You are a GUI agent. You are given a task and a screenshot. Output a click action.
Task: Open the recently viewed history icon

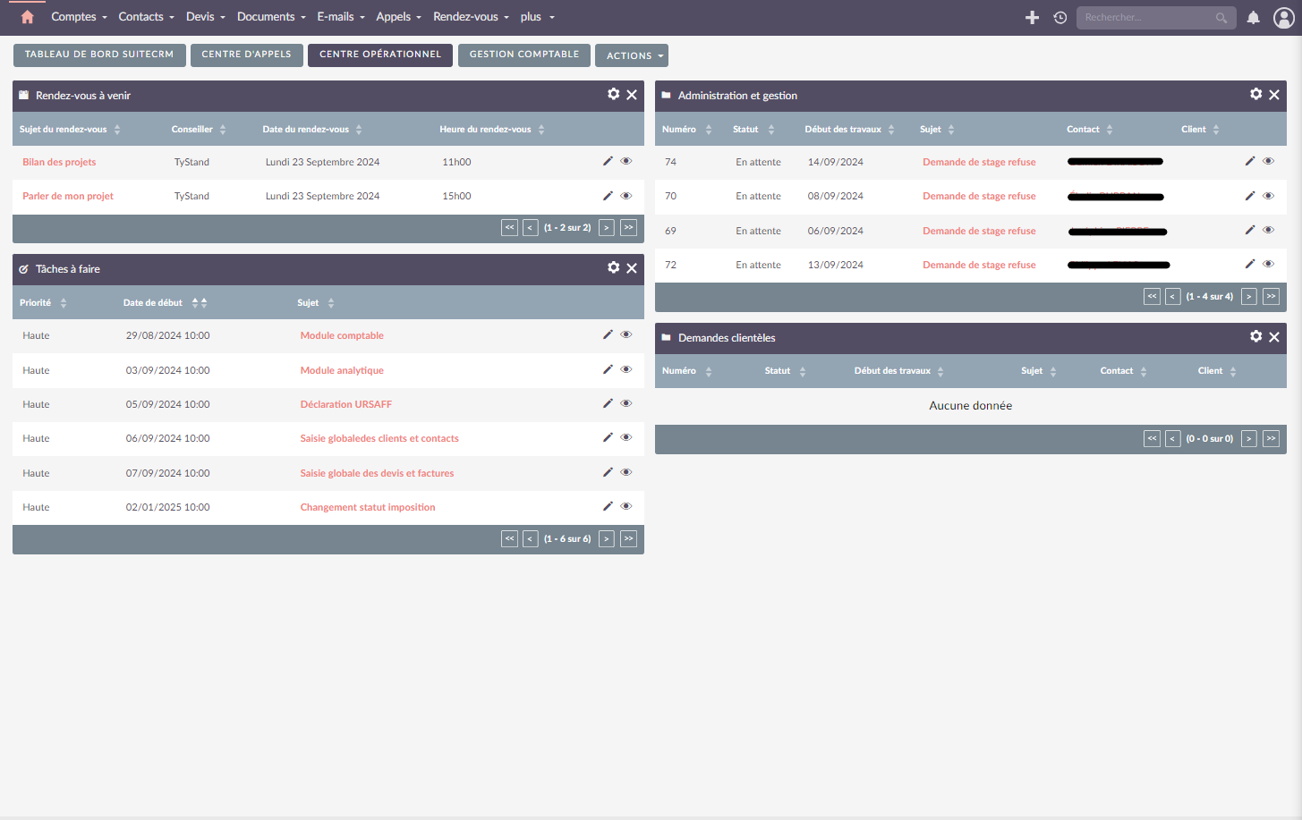point(1060,18)
